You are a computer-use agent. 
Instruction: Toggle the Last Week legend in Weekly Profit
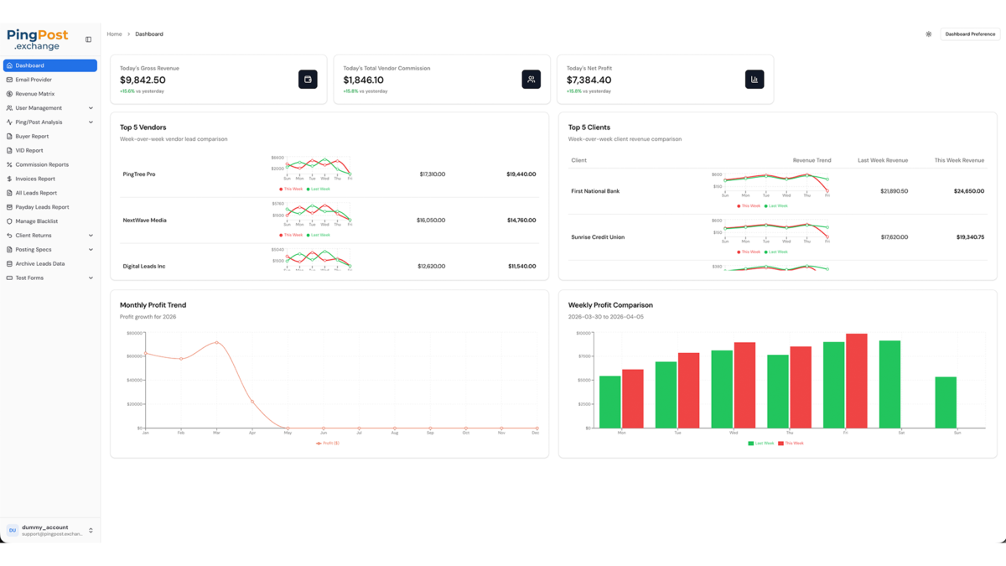(761, 443)
